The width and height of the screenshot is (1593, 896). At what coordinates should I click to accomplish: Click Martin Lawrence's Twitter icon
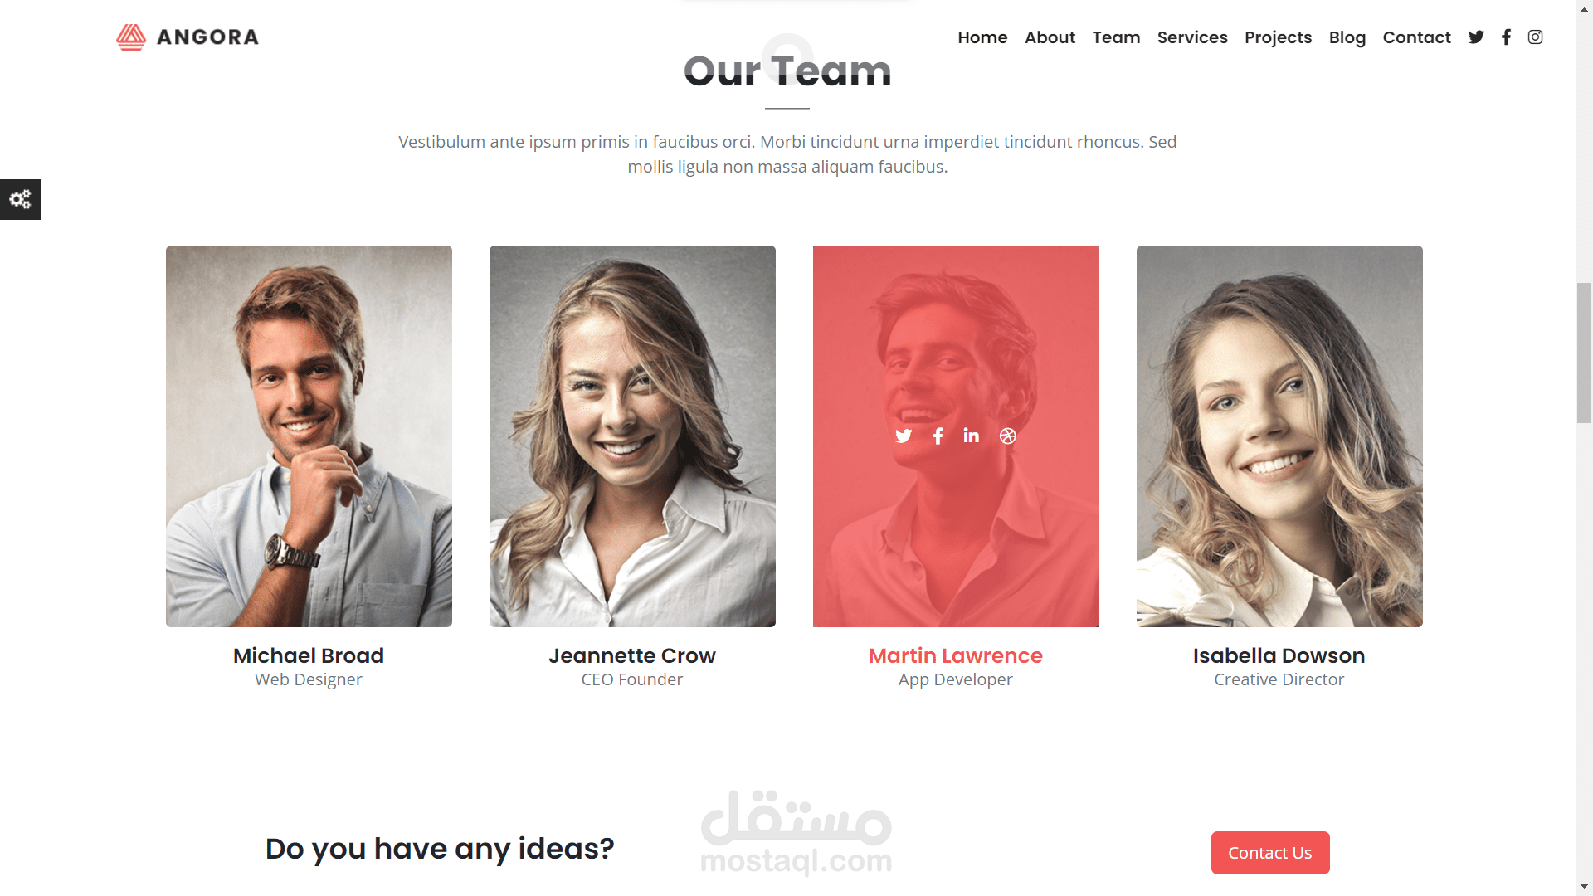(904, 436)
